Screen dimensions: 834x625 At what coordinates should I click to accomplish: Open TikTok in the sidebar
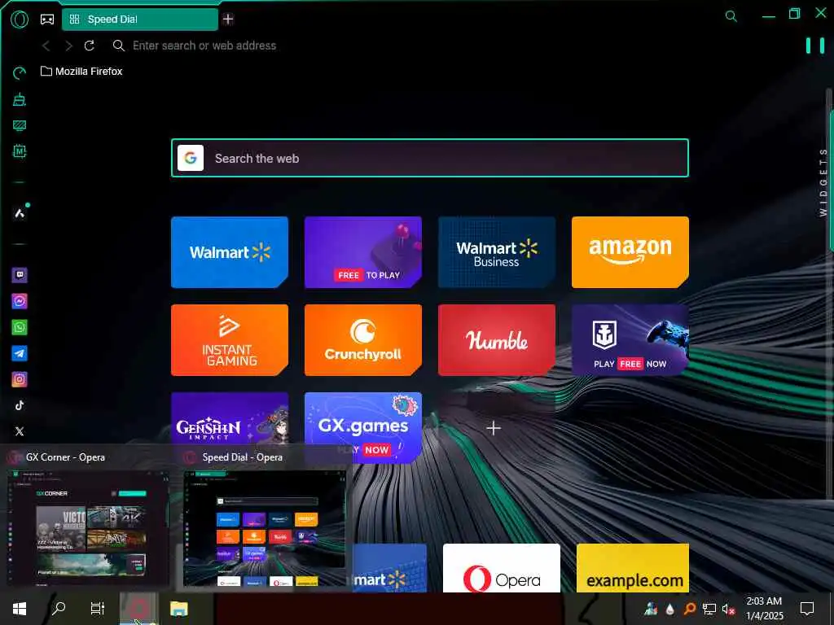(x=20, y=405)
